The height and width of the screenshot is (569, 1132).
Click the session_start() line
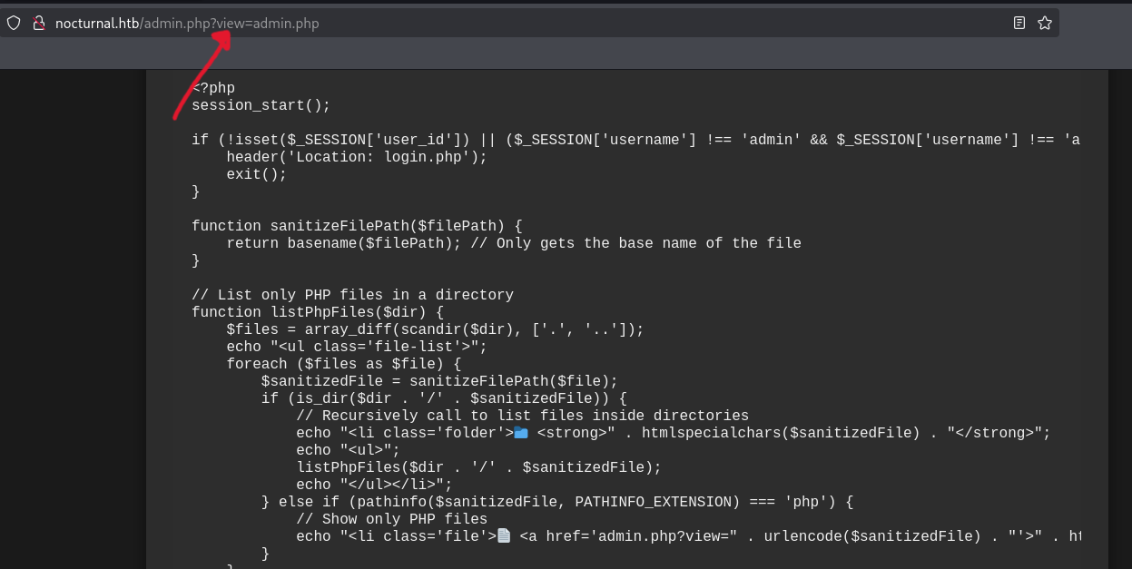261,105
